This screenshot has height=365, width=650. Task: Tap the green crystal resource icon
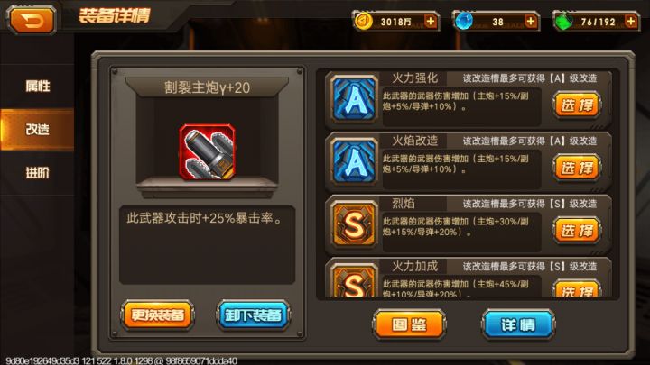tap(563, 22)
